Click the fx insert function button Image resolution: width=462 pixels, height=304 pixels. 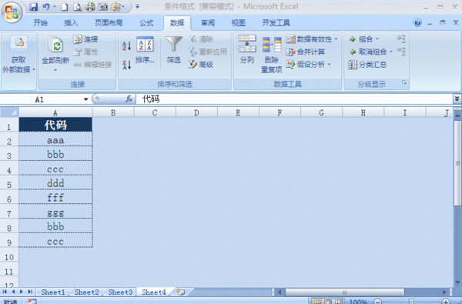129,99
